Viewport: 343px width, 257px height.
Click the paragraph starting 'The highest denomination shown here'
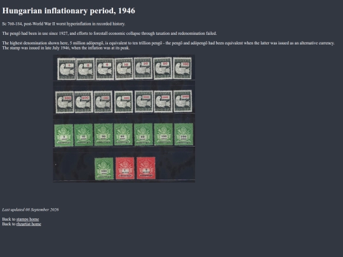click(168, 46)
